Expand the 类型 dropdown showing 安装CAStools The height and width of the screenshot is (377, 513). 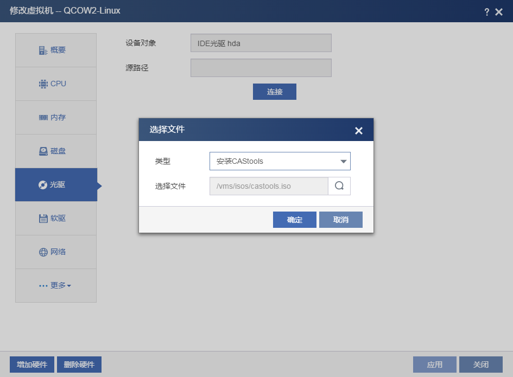280,161
